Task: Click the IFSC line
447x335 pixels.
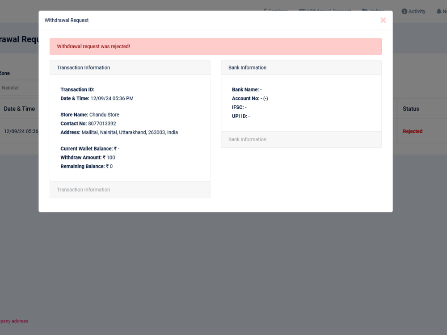Action: coord(239,107)
